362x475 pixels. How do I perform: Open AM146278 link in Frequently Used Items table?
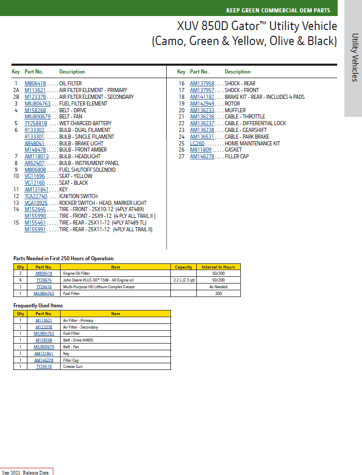44,360
